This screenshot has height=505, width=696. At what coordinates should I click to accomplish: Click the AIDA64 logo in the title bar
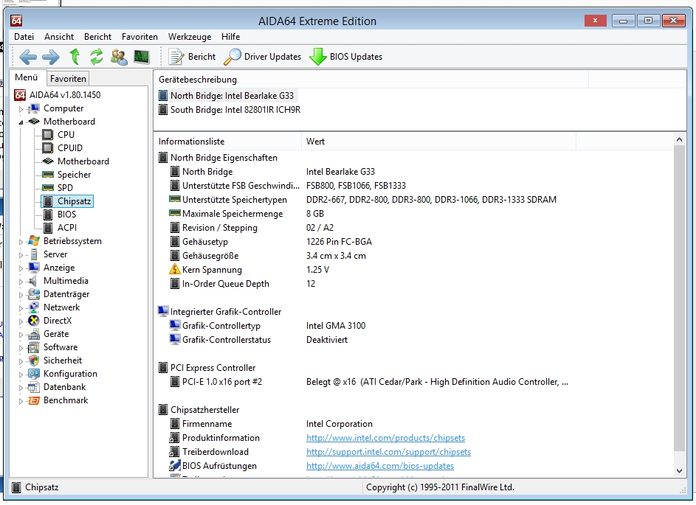coord(16,21)
